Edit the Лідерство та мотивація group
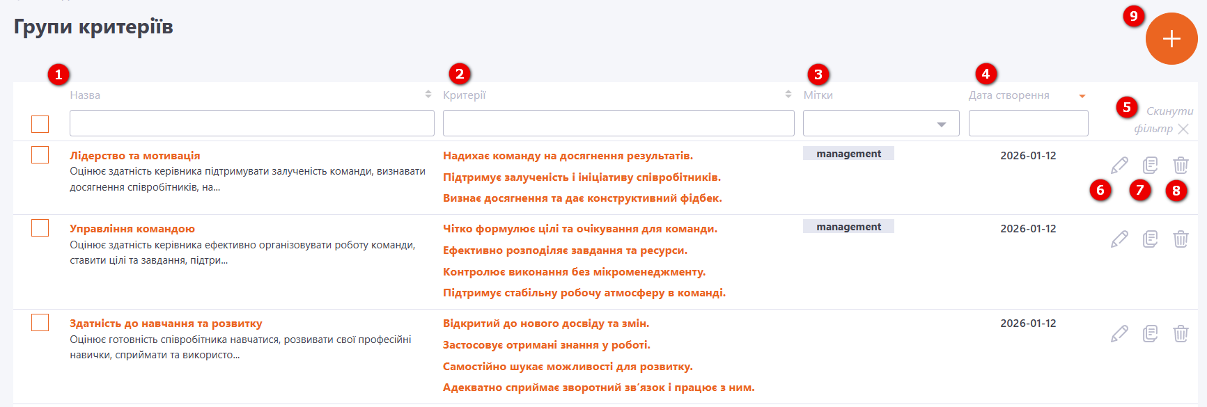This screenshot has height=407, width=1207. [x=1119, y=166]
